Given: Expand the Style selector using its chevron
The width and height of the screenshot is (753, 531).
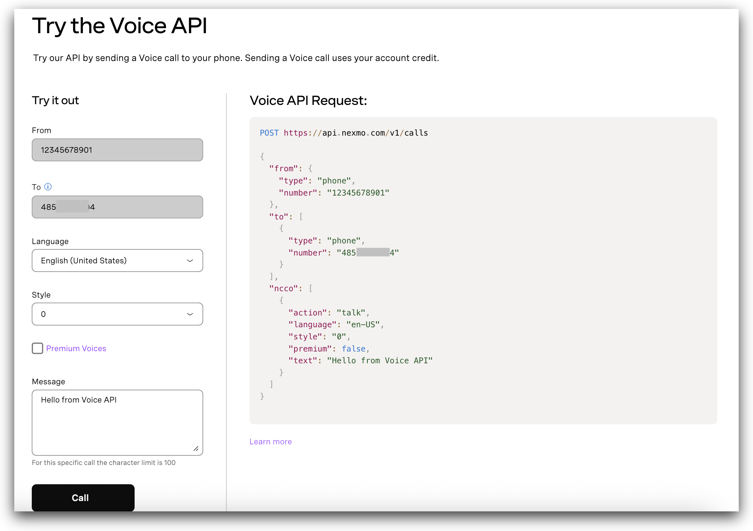Looking at the screenshot, I should point(190,314).
